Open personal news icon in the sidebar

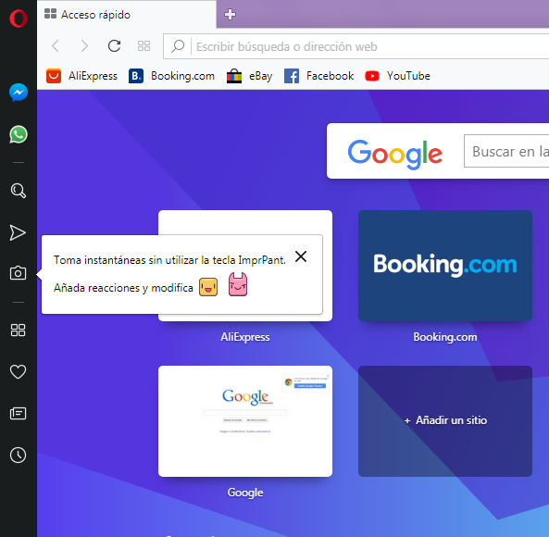[x=18, y=414]
